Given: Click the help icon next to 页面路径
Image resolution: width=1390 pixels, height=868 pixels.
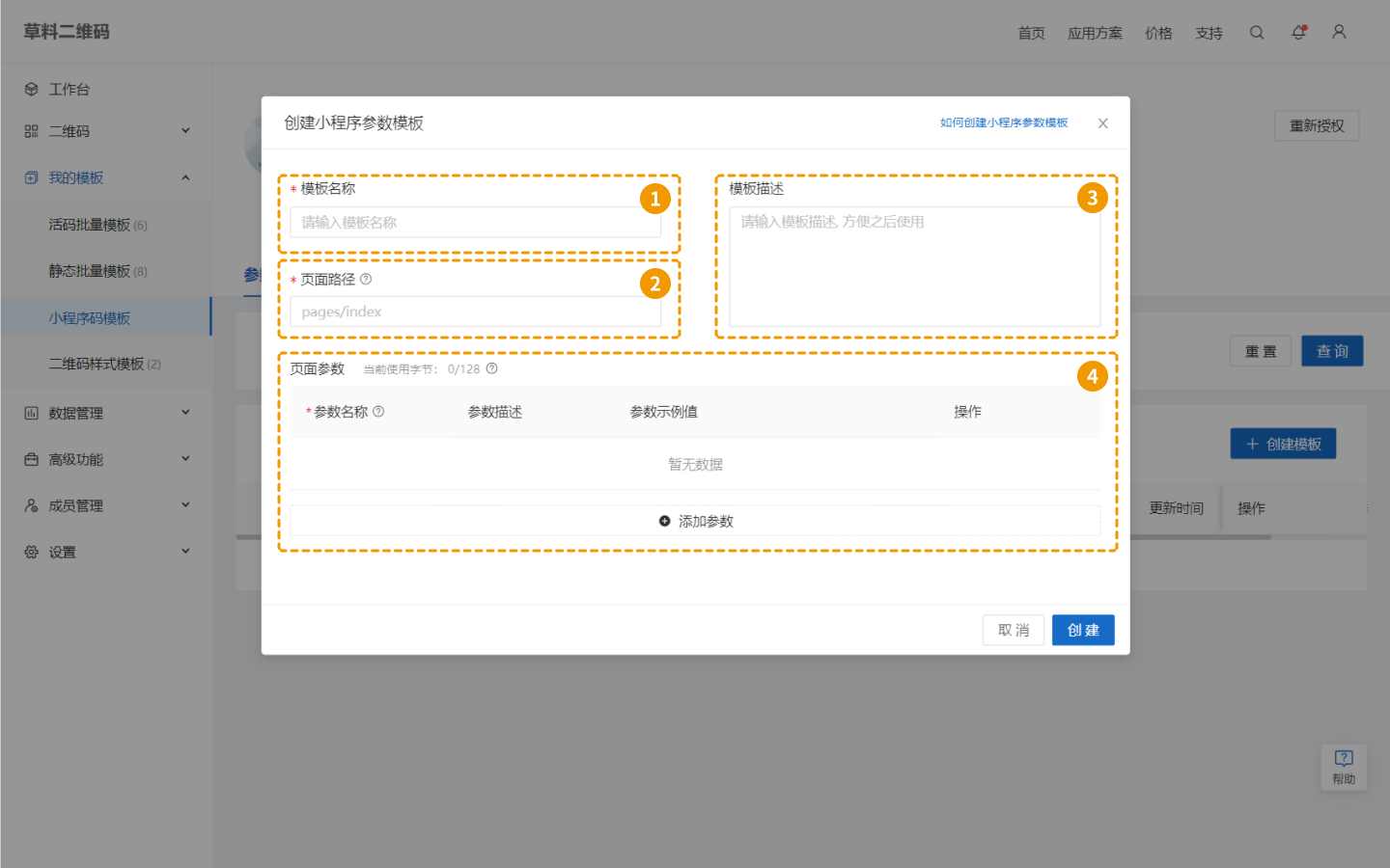Looking at the screenshot, I should (368, 279).
